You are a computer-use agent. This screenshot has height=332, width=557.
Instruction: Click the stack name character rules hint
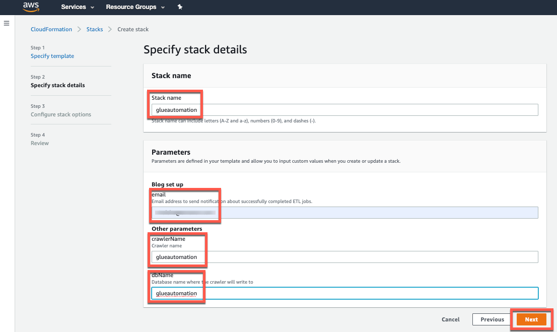(x=234, y=121)
